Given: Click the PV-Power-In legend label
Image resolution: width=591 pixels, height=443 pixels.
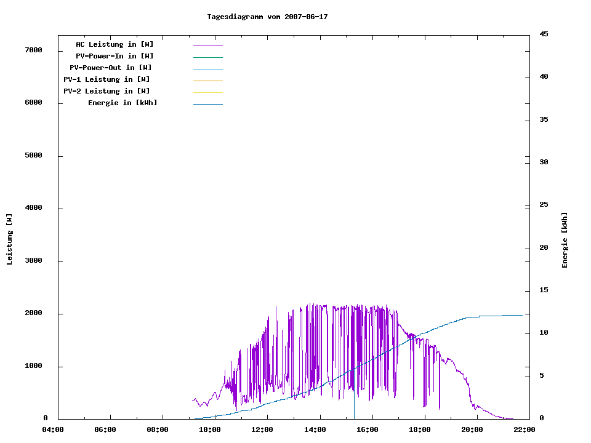Looking at the screenshot, I should (x=119, y=56).
